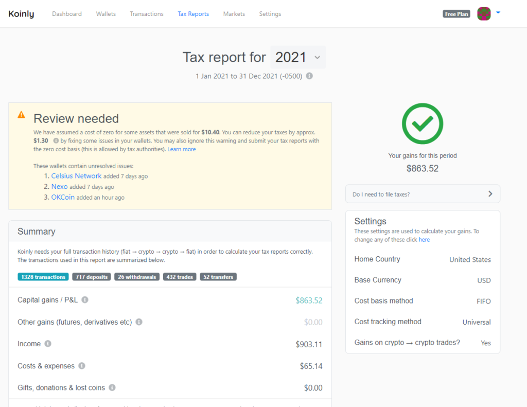
Task: Click info icon for Capital gains / P&L
Action: pyautogui.click(x=85, y=300)
